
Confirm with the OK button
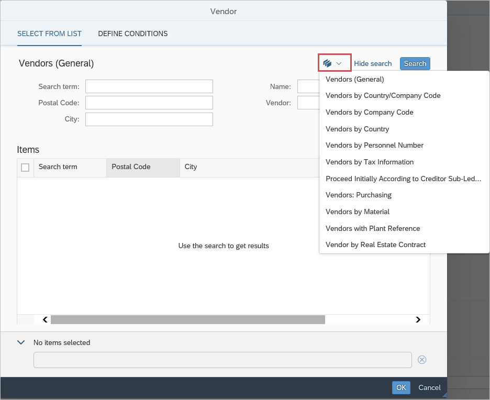pos(401,387)
